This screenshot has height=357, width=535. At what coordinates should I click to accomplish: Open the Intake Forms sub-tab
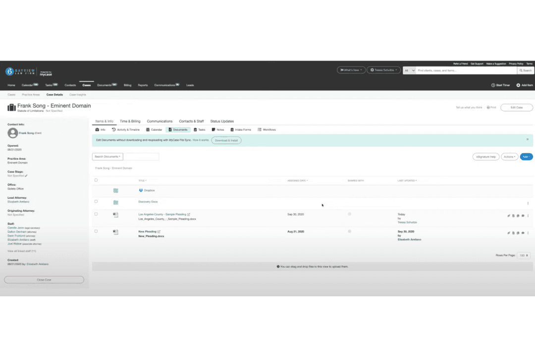point(241,130)
